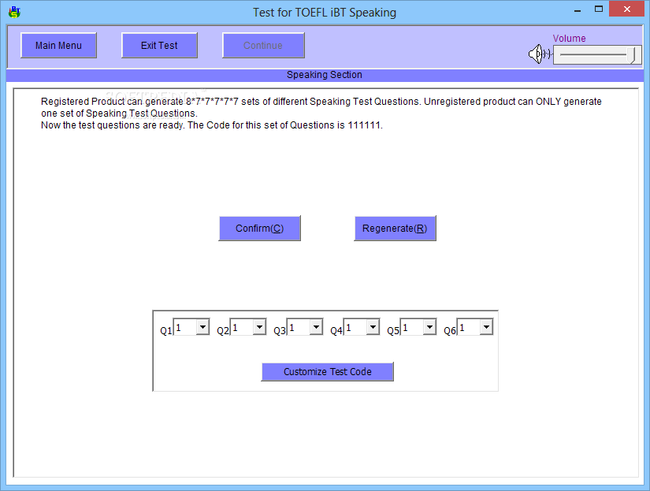650x491 pixels.
Task: Adjust the Volume slider thumb
Action: point(631,55)
